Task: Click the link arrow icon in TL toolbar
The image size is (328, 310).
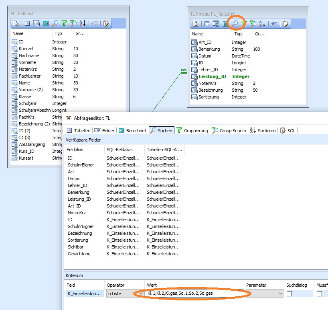Action: (274, 24)
